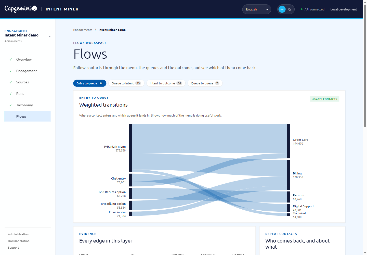367x255 pixels.
Task: Click the Local development environment label
Action: coord(344,9)
